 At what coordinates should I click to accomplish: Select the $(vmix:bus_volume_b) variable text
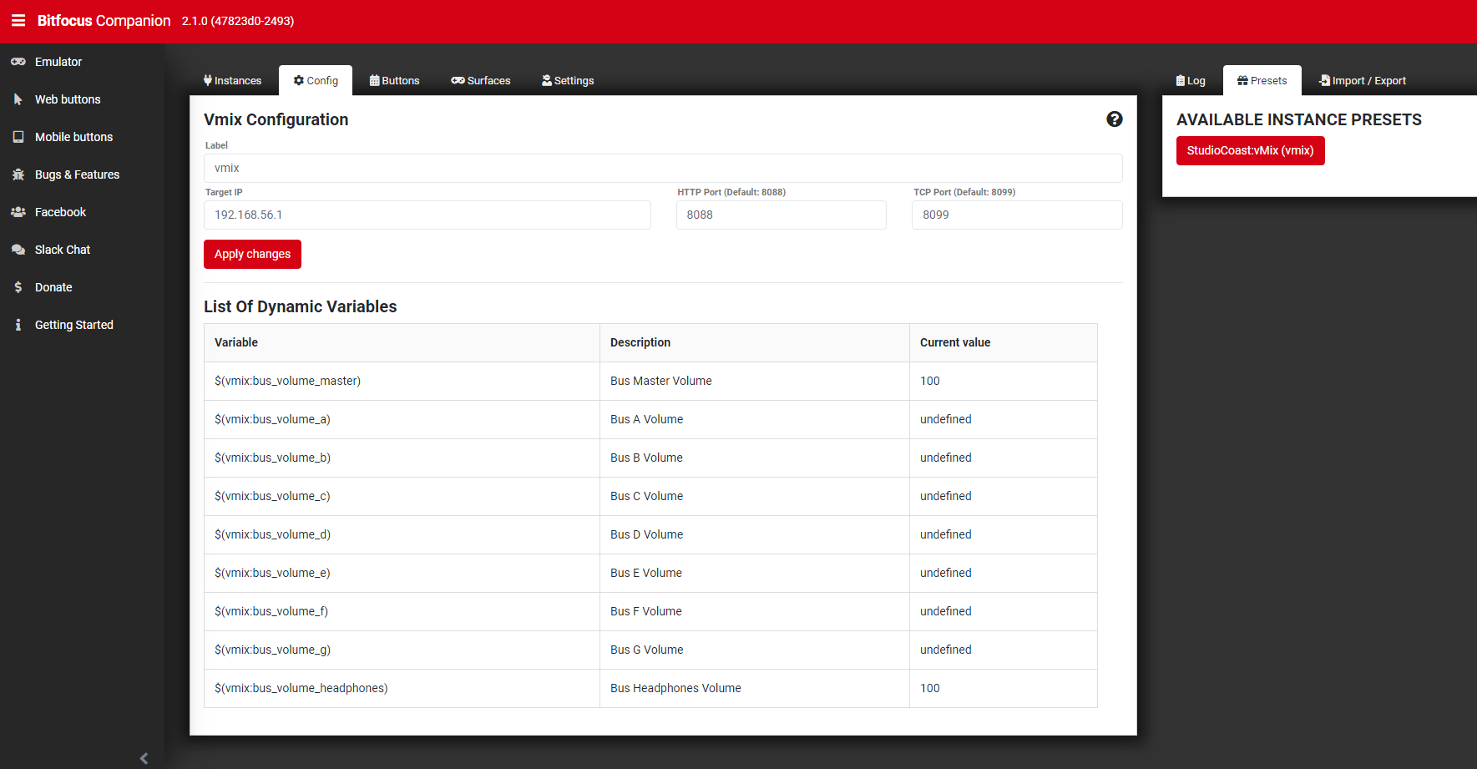point(272,458)
